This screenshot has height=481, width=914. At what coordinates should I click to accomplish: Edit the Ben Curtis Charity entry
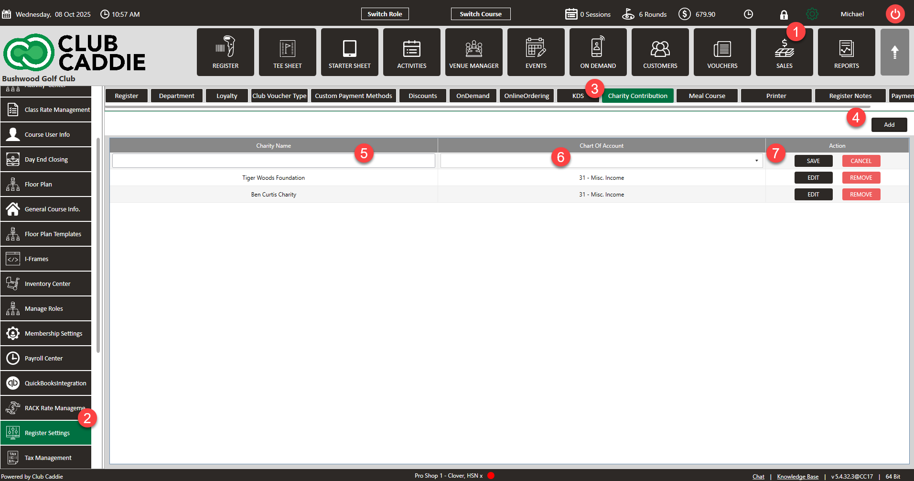pos(813,195)
